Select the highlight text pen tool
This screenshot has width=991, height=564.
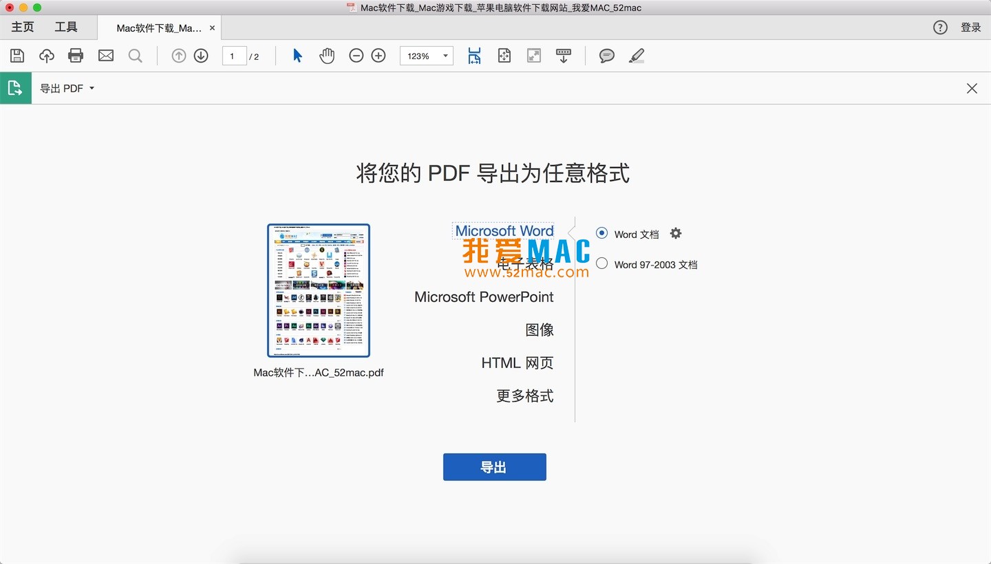coord(637,56)
